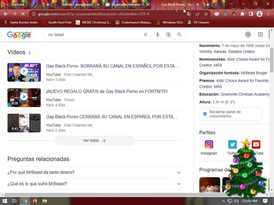Open the Twitter profile icon
The image size is (274, 205).
(233, 144)
